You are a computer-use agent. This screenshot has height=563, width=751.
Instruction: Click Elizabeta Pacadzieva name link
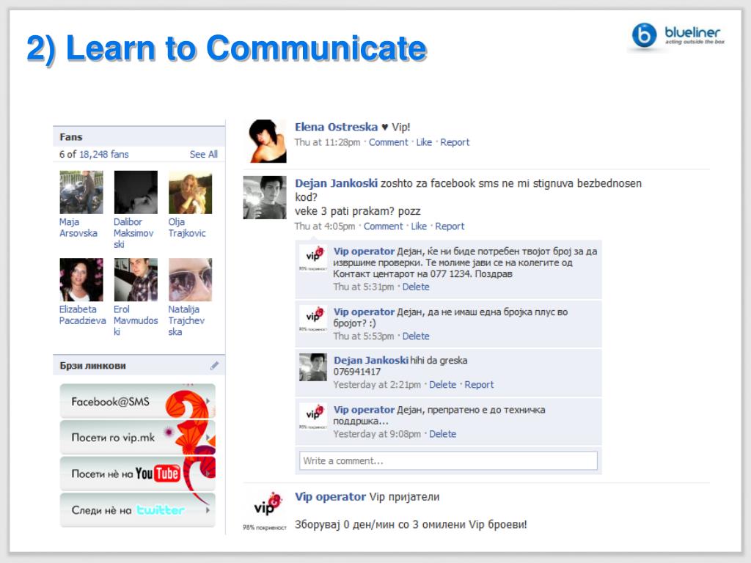click(x=82, y=315)
